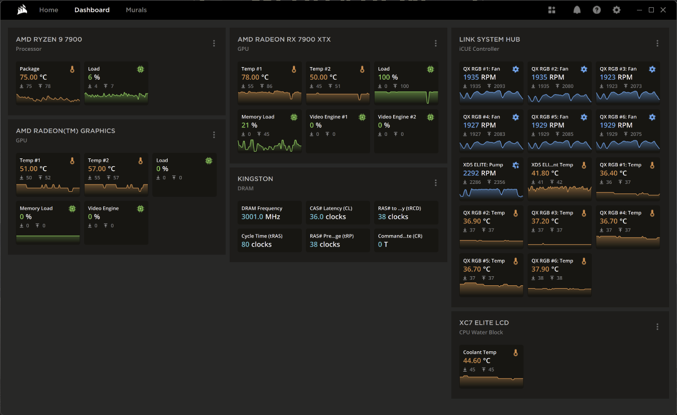The image size is (677, 415).
Task: Click QX RGB #1 Fan gear icon
Action: coord(516,69)
